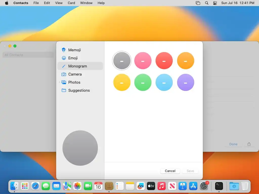Open Mail from the Dock

(x=56, y=186)
